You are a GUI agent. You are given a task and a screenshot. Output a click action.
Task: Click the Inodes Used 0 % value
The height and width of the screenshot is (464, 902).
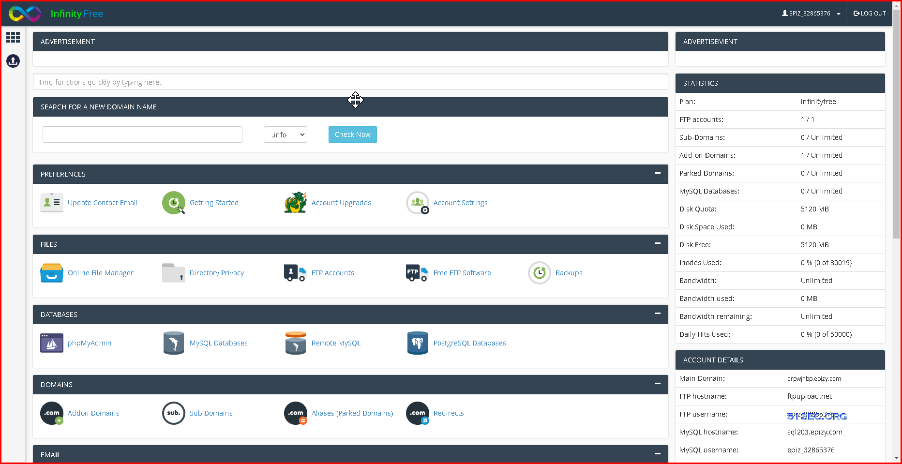coord(827,263)
